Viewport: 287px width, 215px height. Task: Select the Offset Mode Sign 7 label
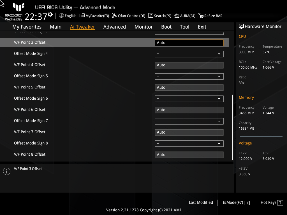click(31, 121)
